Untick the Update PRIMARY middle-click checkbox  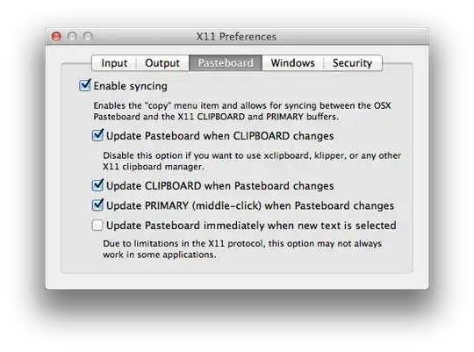[x=97, y=205]
